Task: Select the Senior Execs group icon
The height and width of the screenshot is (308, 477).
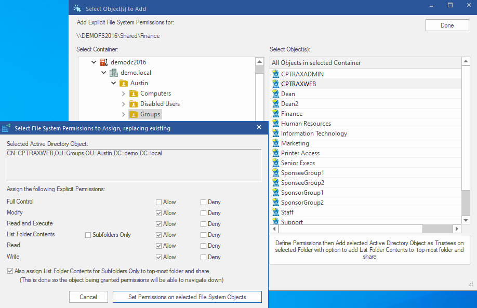Action: pos(275,163)
